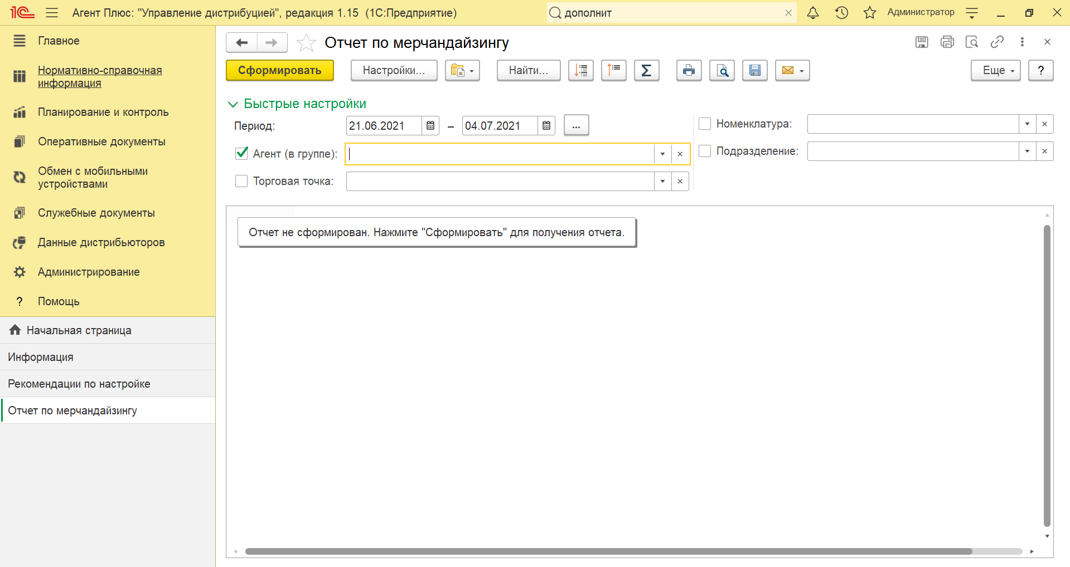1070x567 pixels.
Task: Click the period start date field
Action: (384, 126)
